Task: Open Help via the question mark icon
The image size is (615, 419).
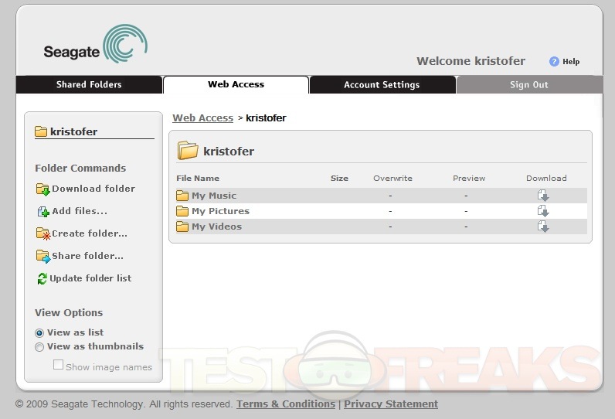Action: pyautogui.click(x=554, y=62)
